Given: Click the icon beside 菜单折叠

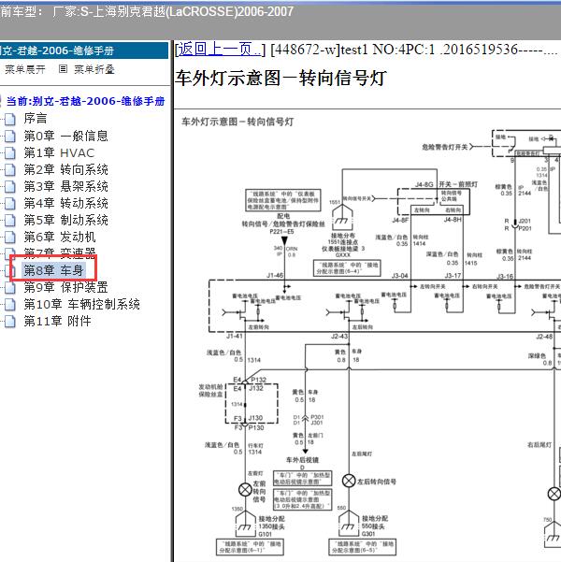Looking at the screenshot, I should [63, 69].
